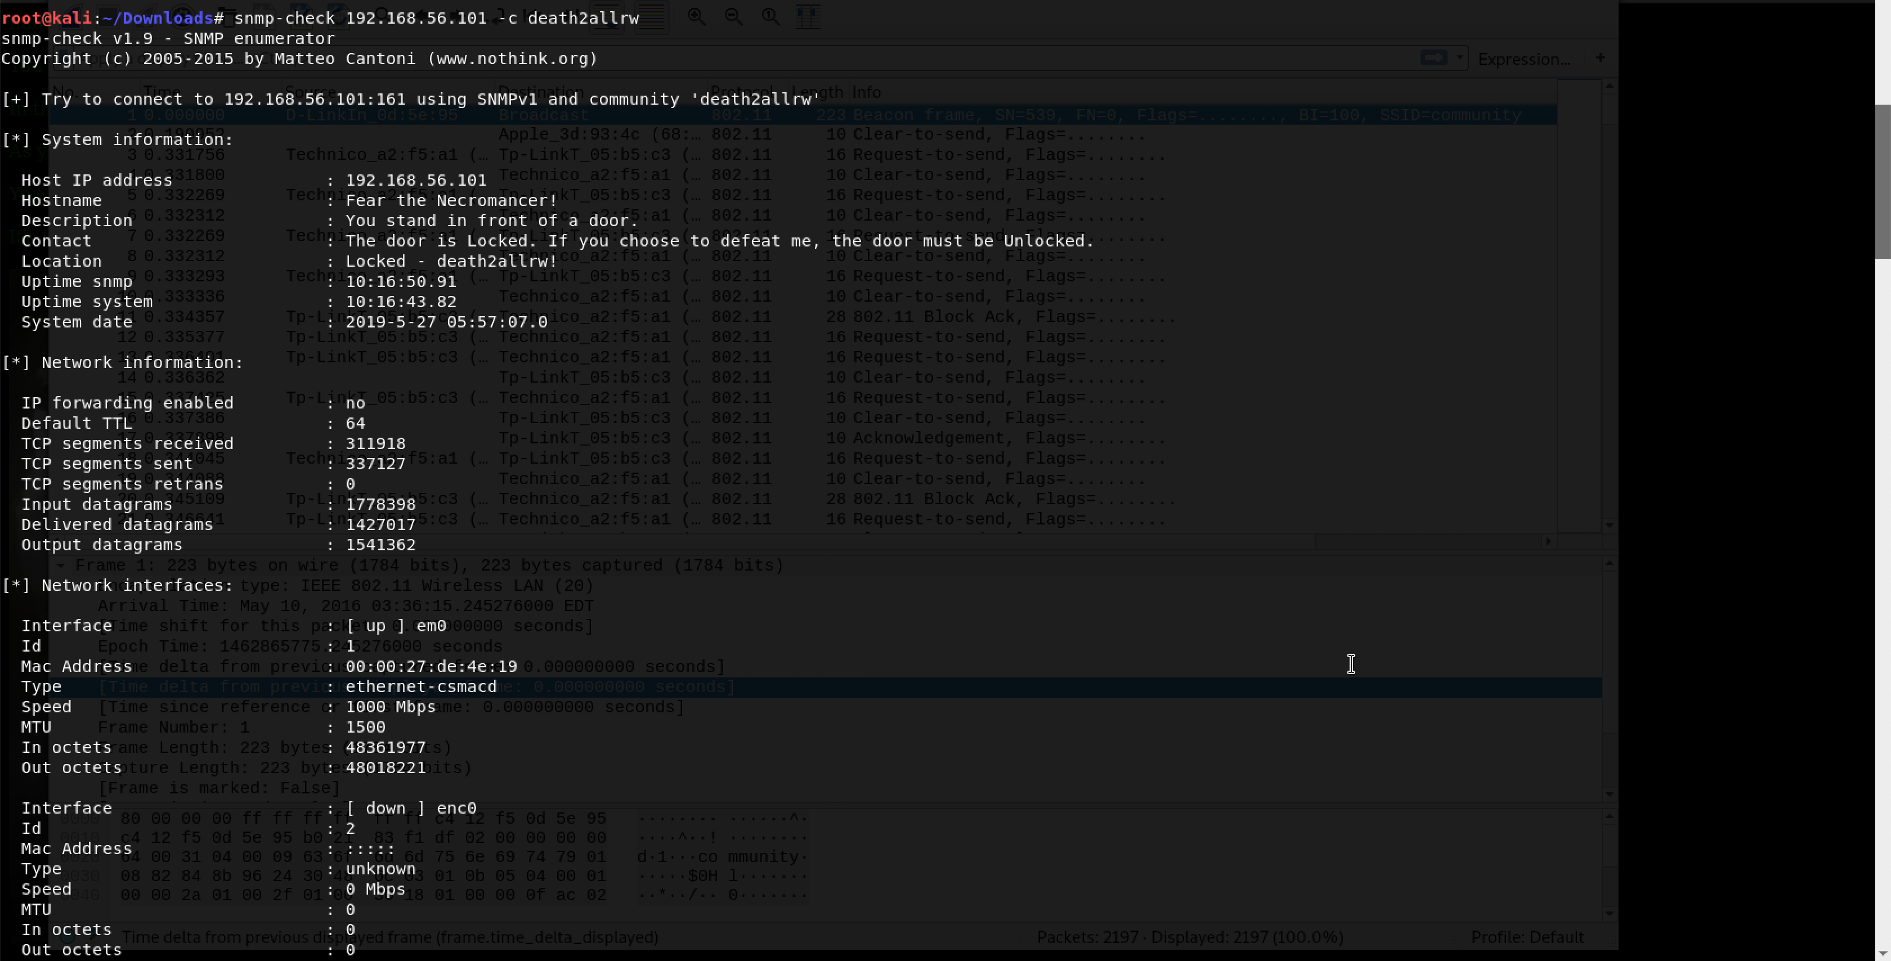Click the Mac Address 00:00:27:de:4e:19
This screenshot has height=961, width=1891.
tap(431, 667)
